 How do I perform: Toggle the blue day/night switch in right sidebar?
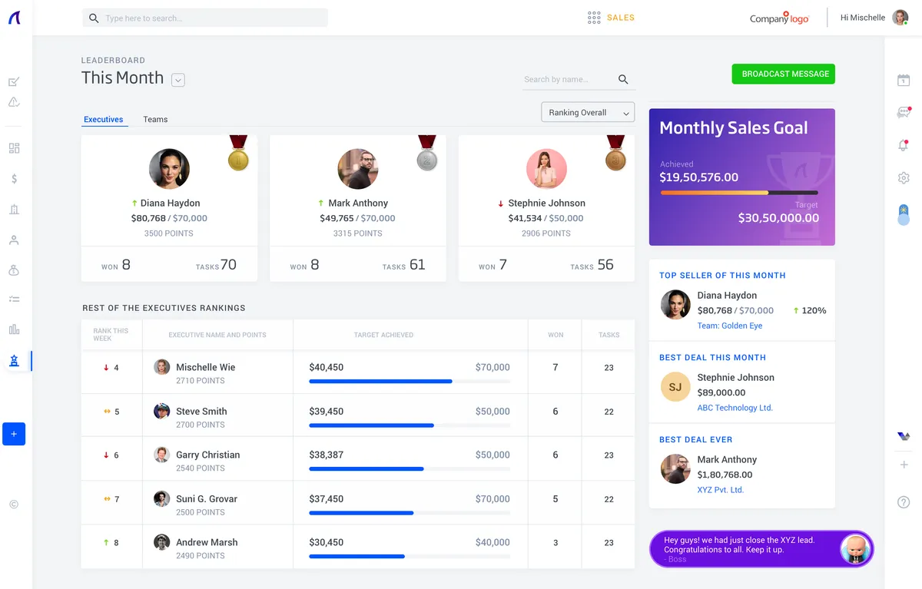(904, 215)
